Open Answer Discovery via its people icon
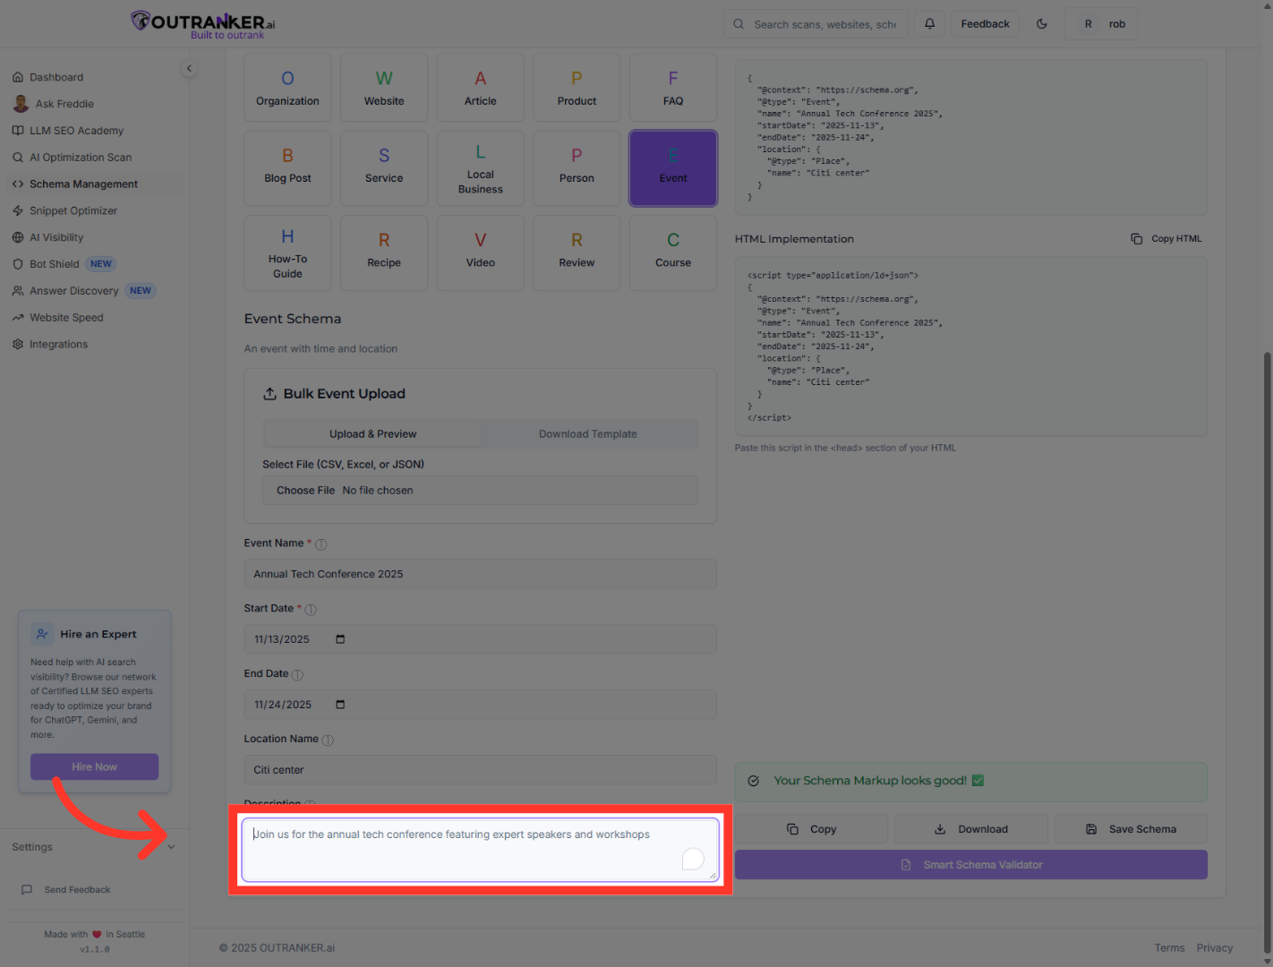Image resolution: width=1273 pixels, height=967 pixels. click(18, 291)
